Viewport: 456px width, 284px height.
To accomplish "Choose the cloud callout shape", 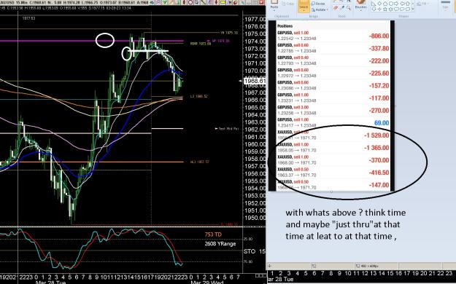I will [408, 9].
